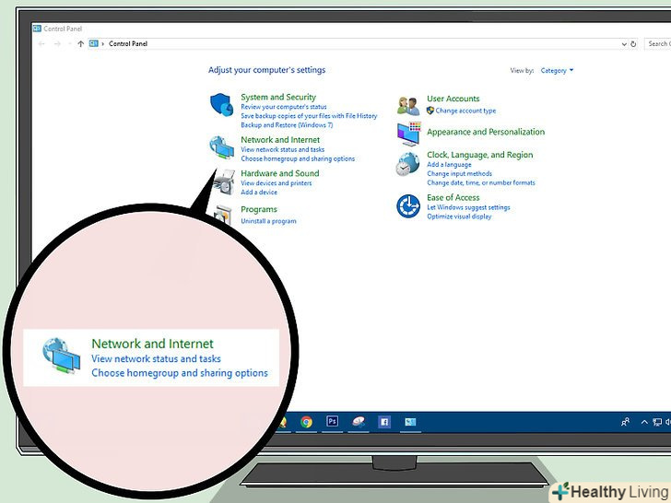The image size is (671, 503).
Task: Click the Control Panel title bar icon
Action: click(37, 29)
